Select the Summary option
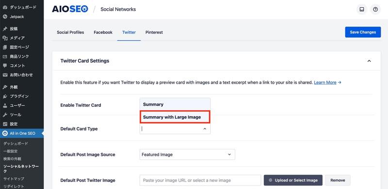This screenshot has width=388, height=189. coord(175,104)
